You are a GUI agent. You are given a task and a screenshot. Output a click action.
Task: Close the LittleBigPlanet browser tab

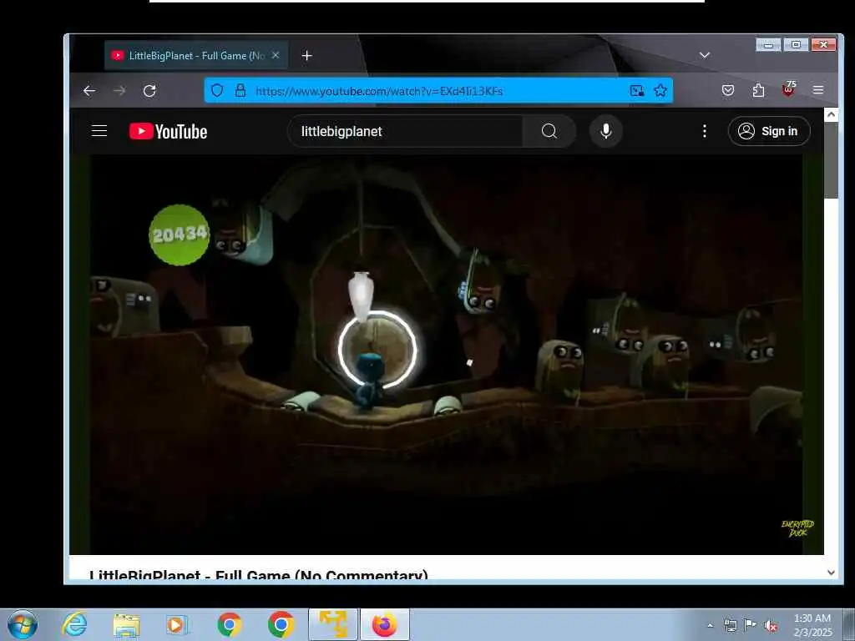(276, 55)
